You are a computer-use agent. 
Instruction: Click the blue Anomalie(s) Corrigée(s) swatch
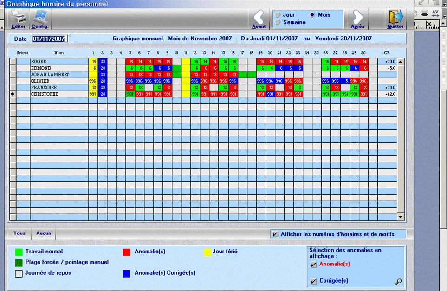[x=126, y=274]
